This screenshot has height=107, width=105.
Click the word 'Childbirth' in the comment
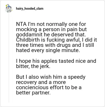(x=28, y=40)
